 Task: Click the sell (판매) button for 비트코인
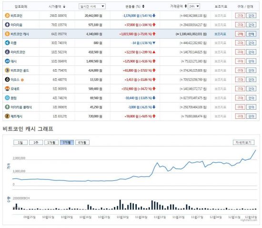(251, 16)
